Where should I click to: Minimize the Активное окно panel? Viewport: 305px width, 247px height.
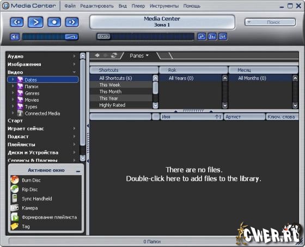(78, 171)
